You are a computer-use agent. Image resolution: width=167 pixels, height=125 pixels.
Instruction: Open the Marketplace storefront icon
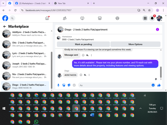pyautogui.click(x=100, y=18)
